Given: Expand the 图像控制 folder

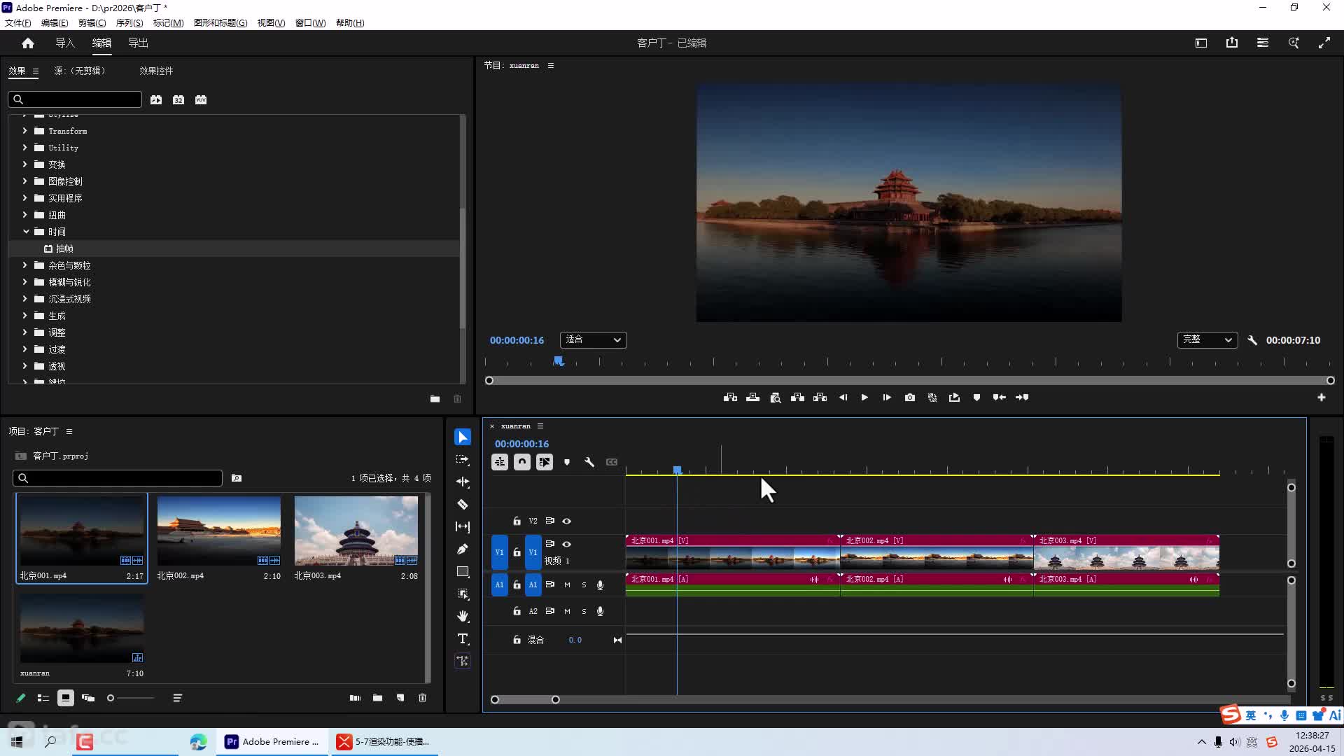Looking at the screenshot, I should [x=25, y=181].
